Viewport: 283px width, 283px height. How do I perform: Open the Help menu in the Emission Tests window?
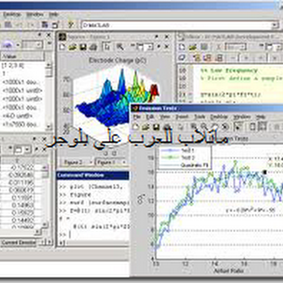pyautogui.click(x=261, y=117)
